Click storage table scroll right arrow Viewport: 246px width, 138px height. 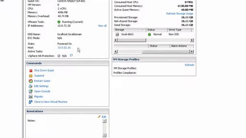click(192, 40)
